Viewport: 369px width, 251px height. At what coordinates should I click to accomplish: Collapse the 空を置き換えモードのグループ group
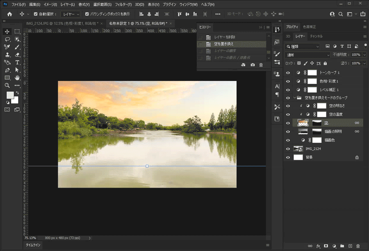point(294,98)
